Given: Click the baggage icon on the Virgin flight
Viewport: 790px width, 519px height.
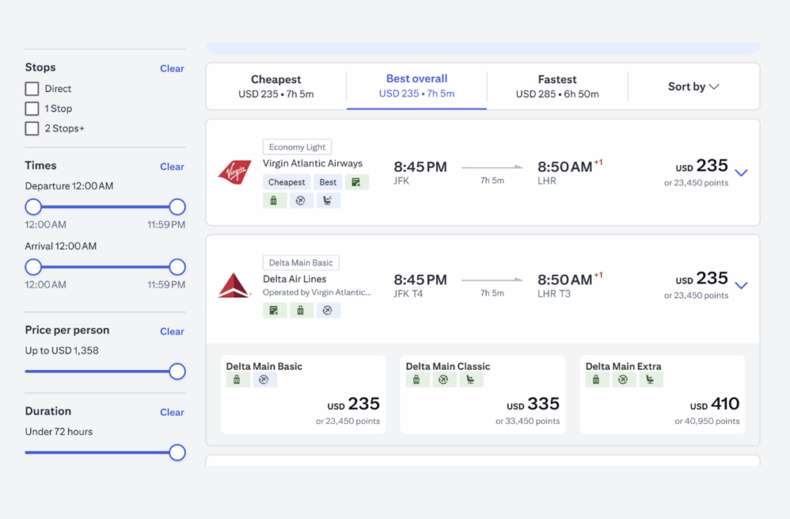Looking at the screenshot, I should [x=275, y=200].
